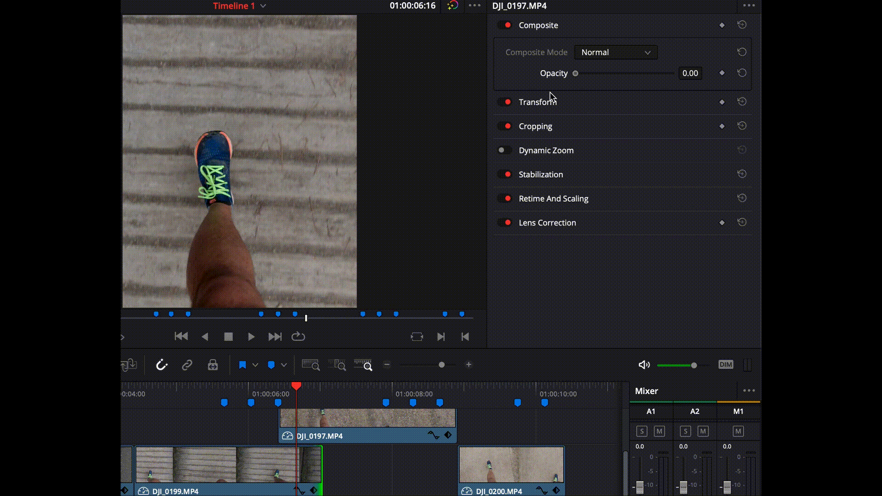882x496 pixels.
Task: Reset the Cropping section
Action: click(741, 126)
